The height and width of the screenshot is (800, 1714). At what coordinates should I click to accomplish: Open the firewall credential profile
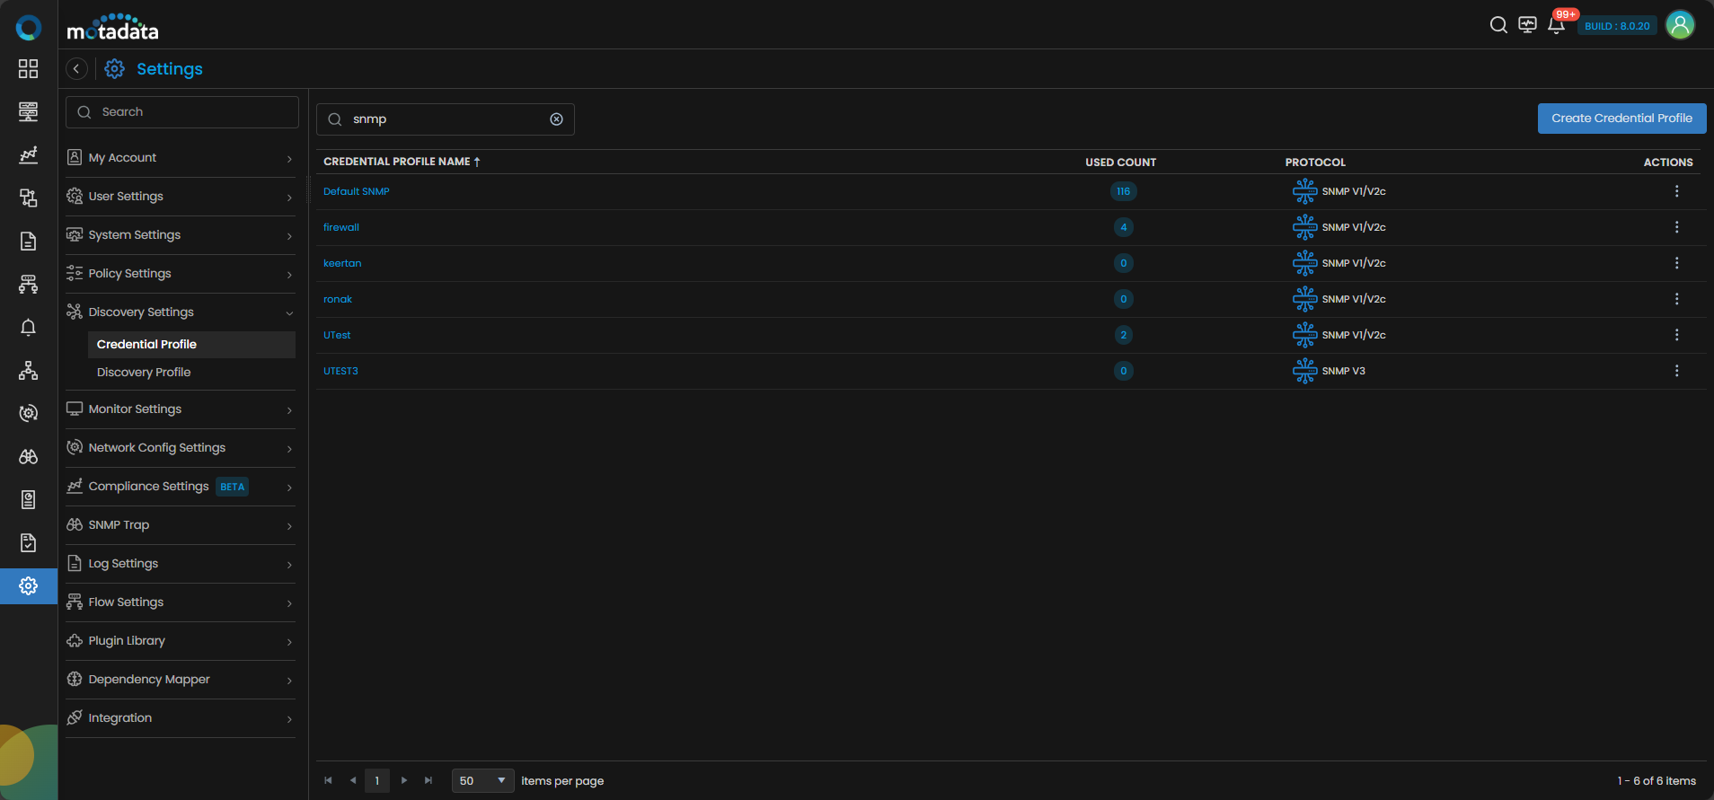coord(341,227)
